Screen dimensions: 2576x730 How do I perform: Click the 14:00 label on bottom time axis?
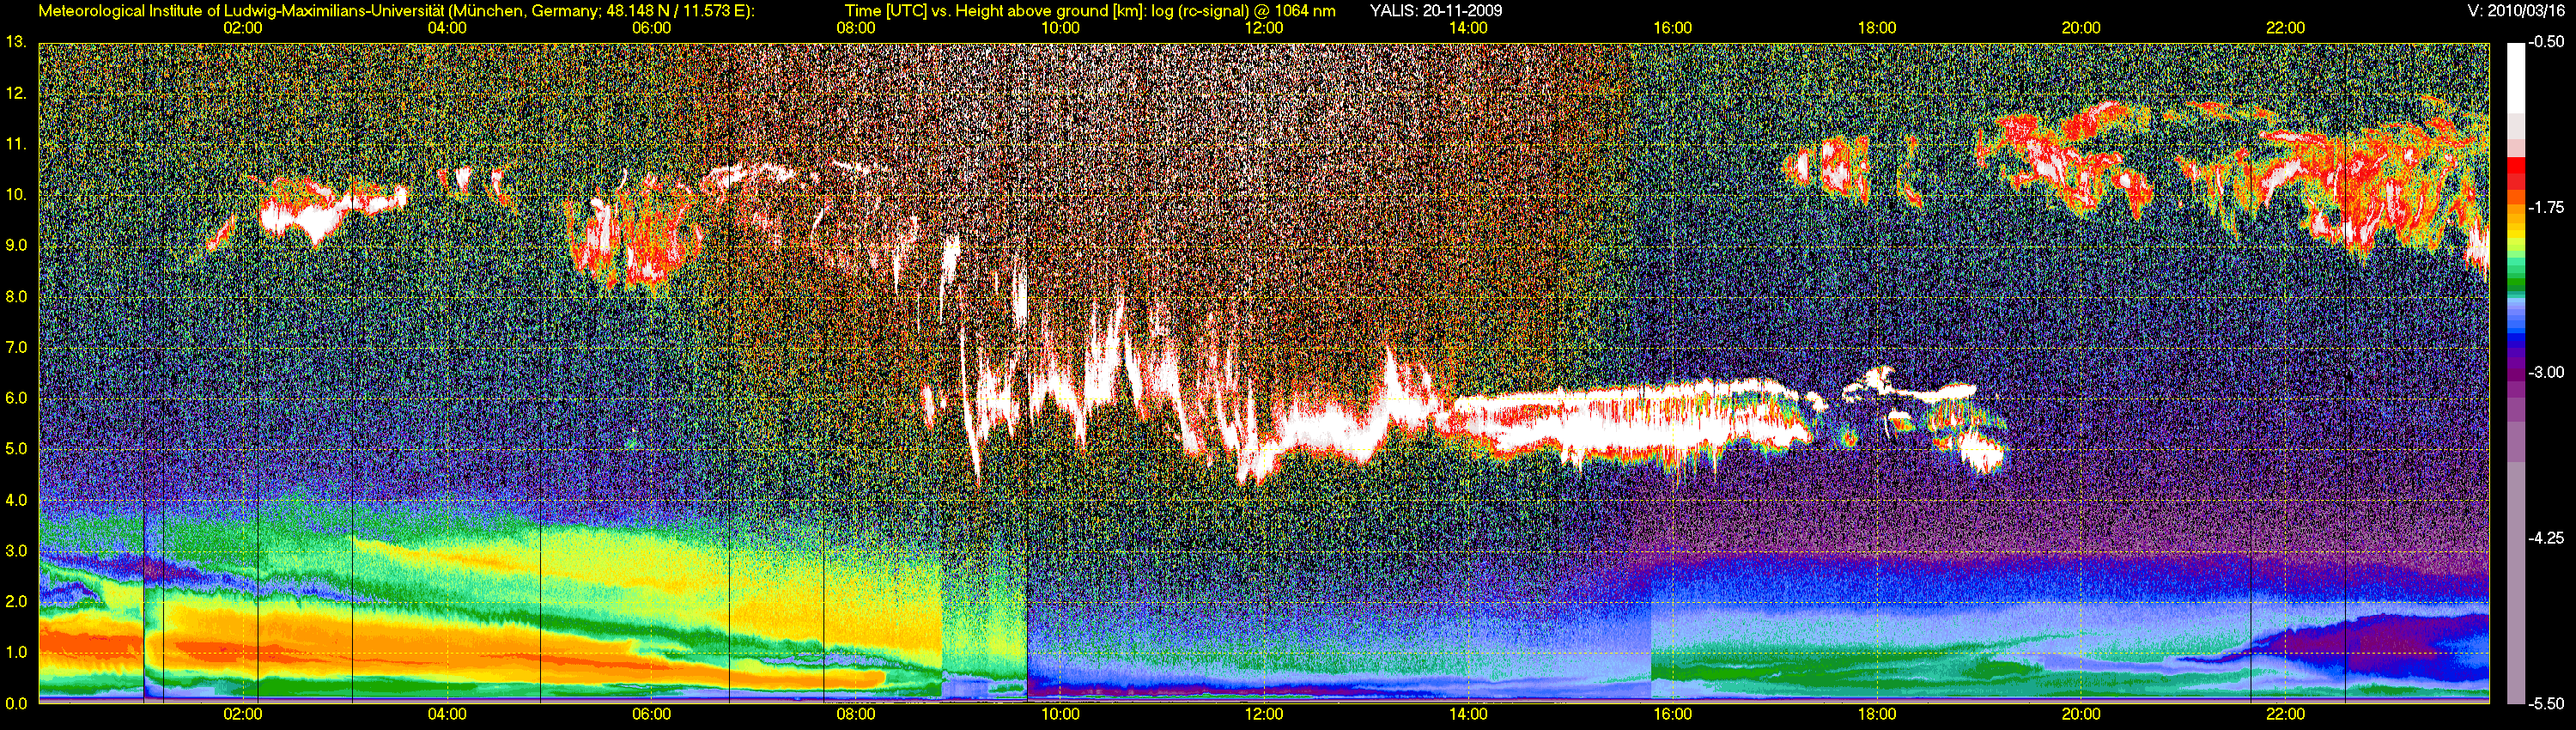click(x=1468, y=715)
